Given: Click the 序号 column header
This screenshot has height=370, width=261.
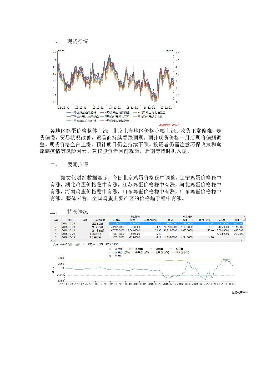Looking at the screenshot, I should (x=56, y=220).
